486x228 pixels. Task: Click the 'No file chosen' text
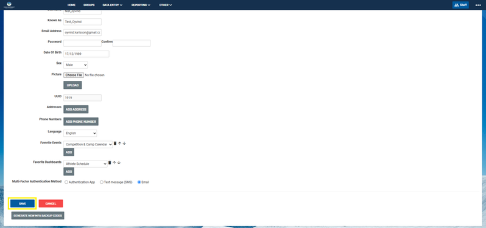[94, 75]
